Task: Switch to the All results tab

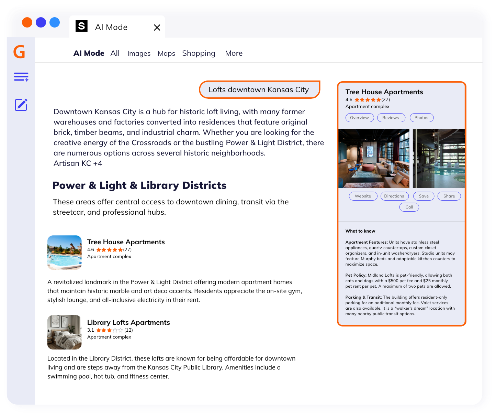Action: tap(115, 53)
